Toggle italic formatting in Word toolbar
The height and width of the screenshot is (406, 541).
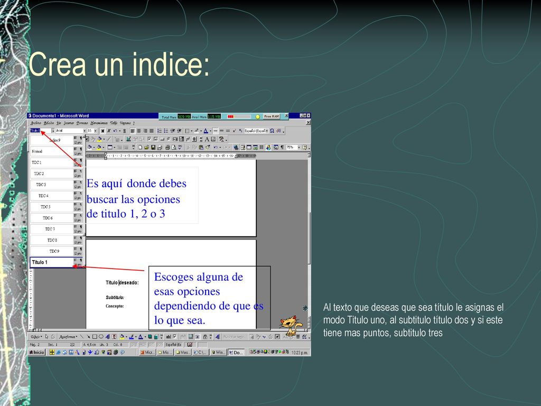(109, 131)
